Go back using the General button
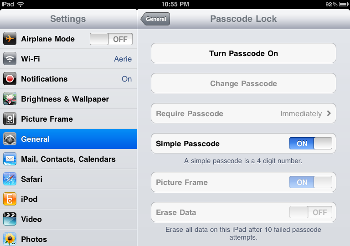350x246 pixels. click(156, 19)
